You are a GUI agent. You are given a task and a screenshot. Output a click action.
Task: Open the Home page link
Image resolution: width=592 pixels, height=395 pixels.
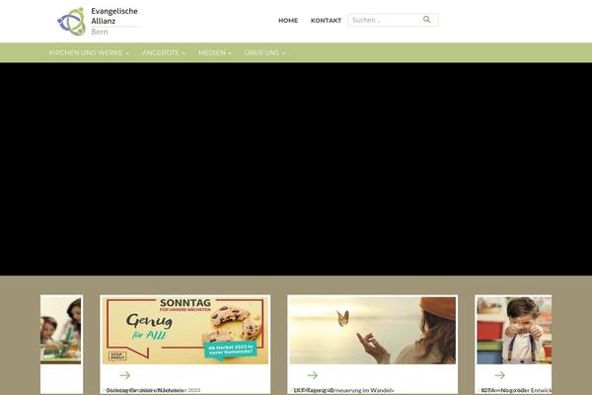pyautogui.click(x=288, y=21)
